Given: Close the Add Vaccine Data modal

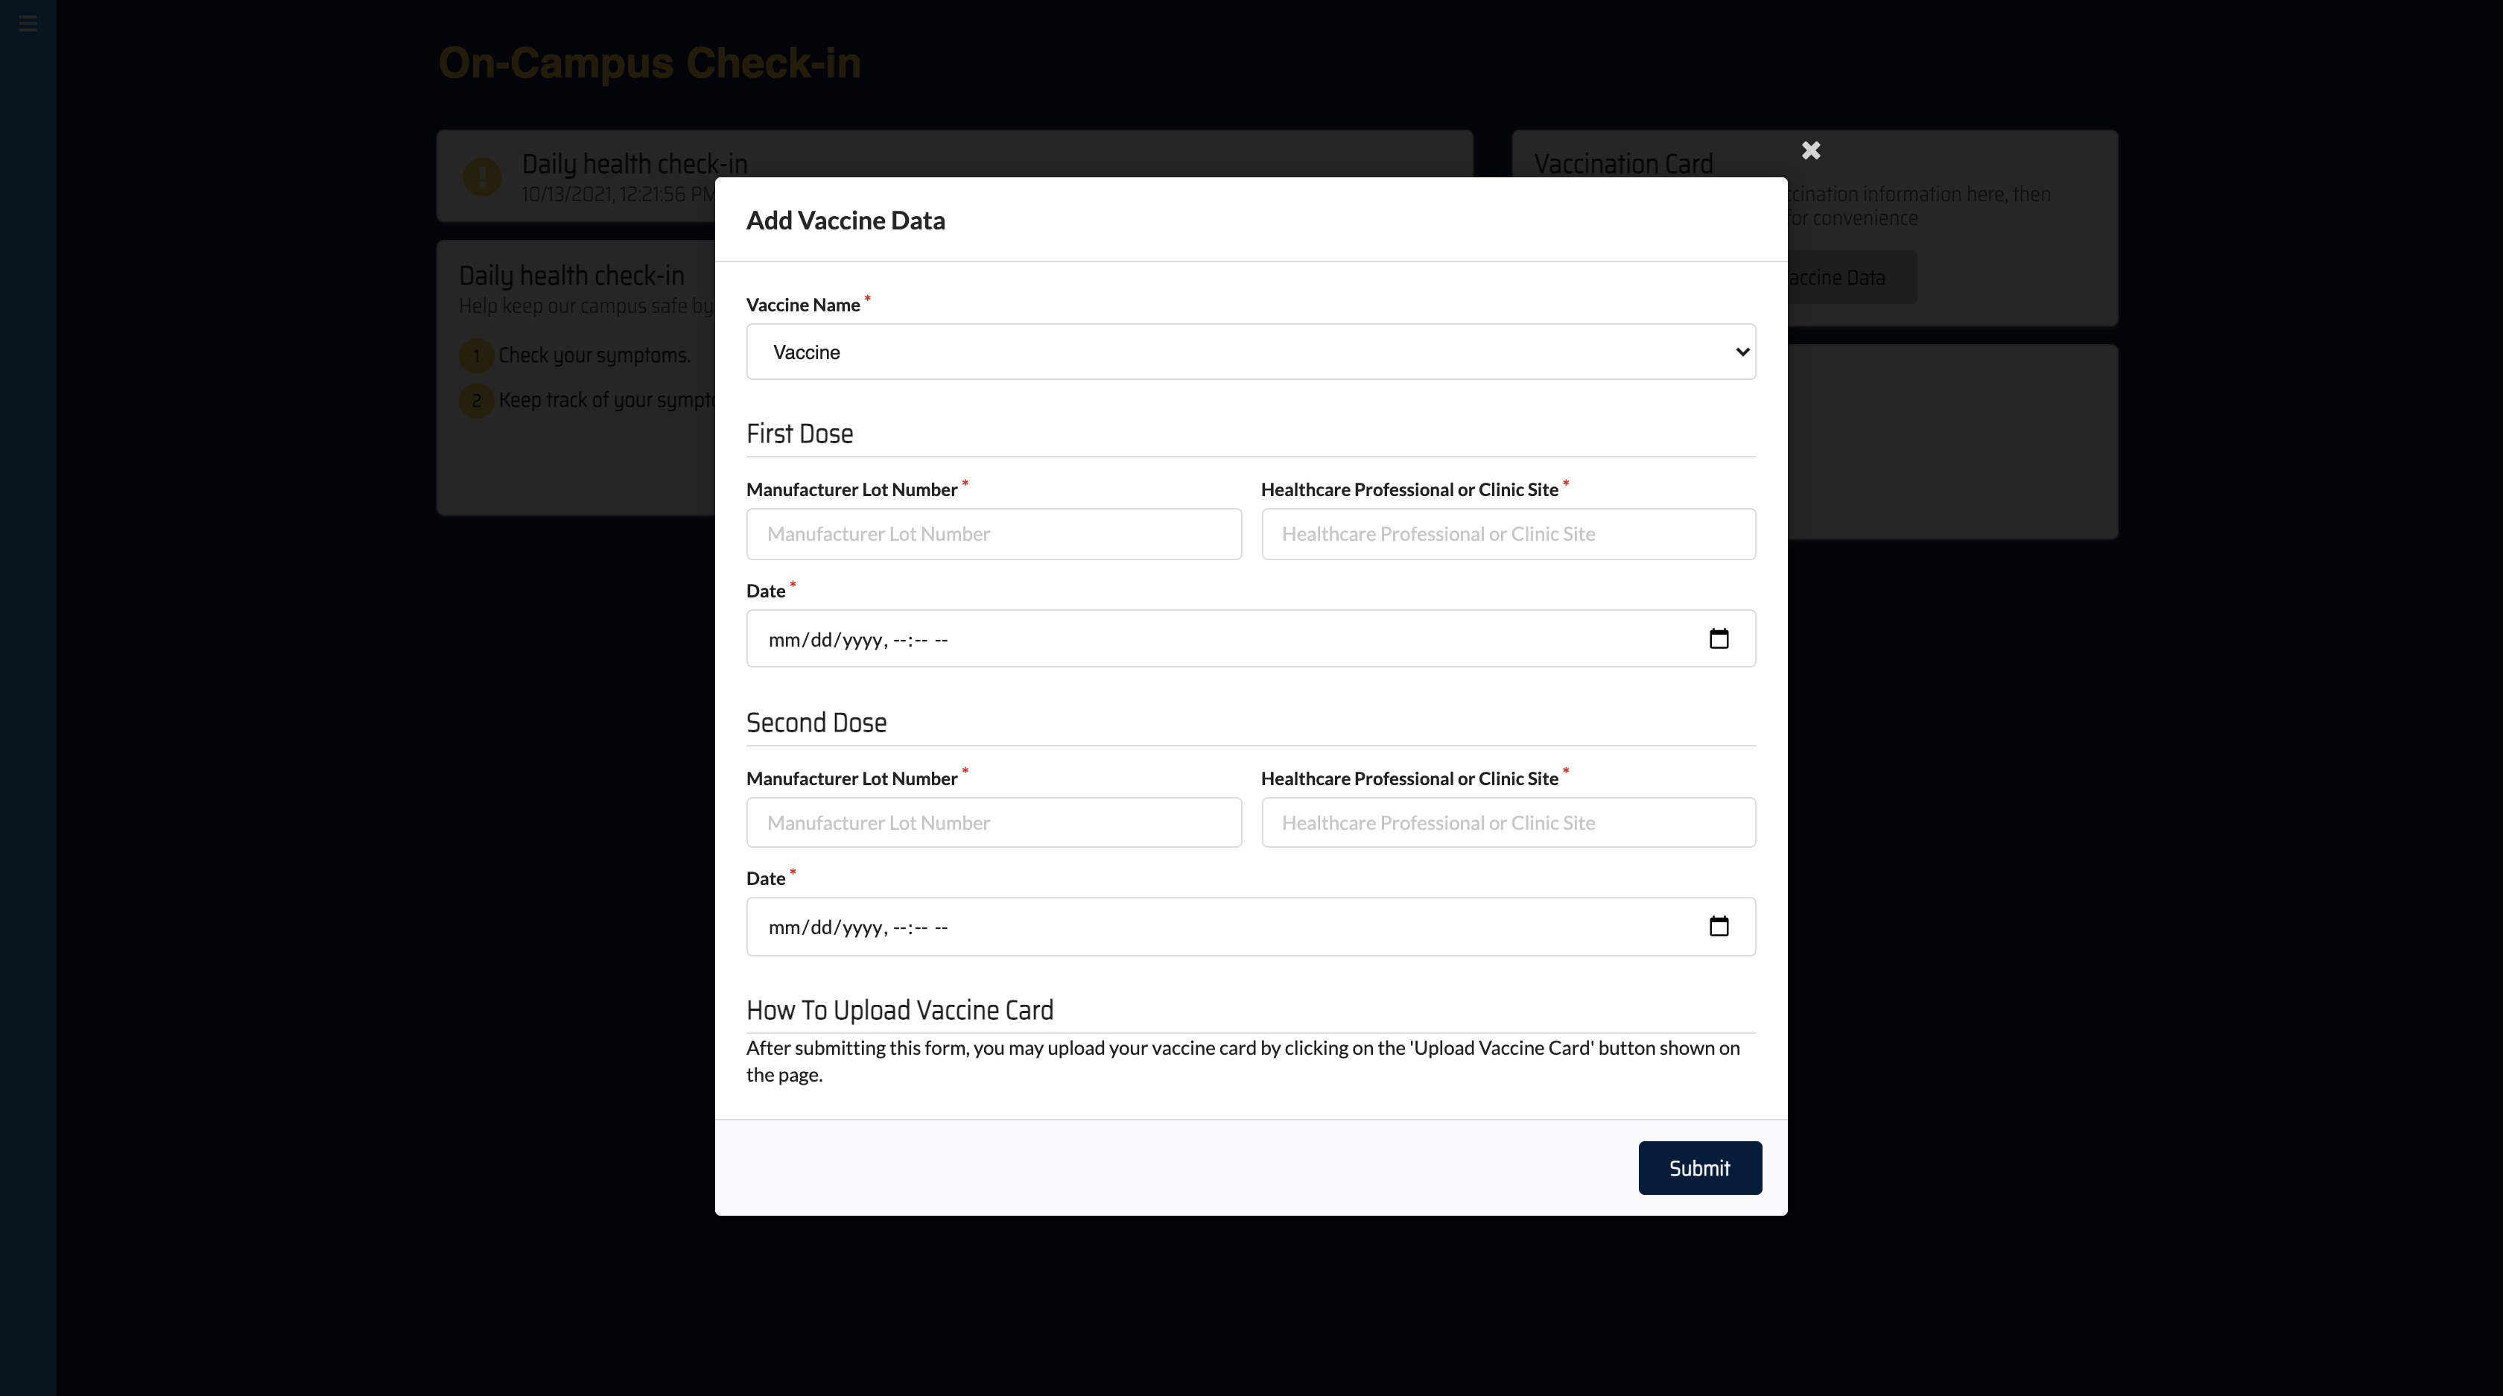Looking at the screenshot, I should [x=1810, y=150].
